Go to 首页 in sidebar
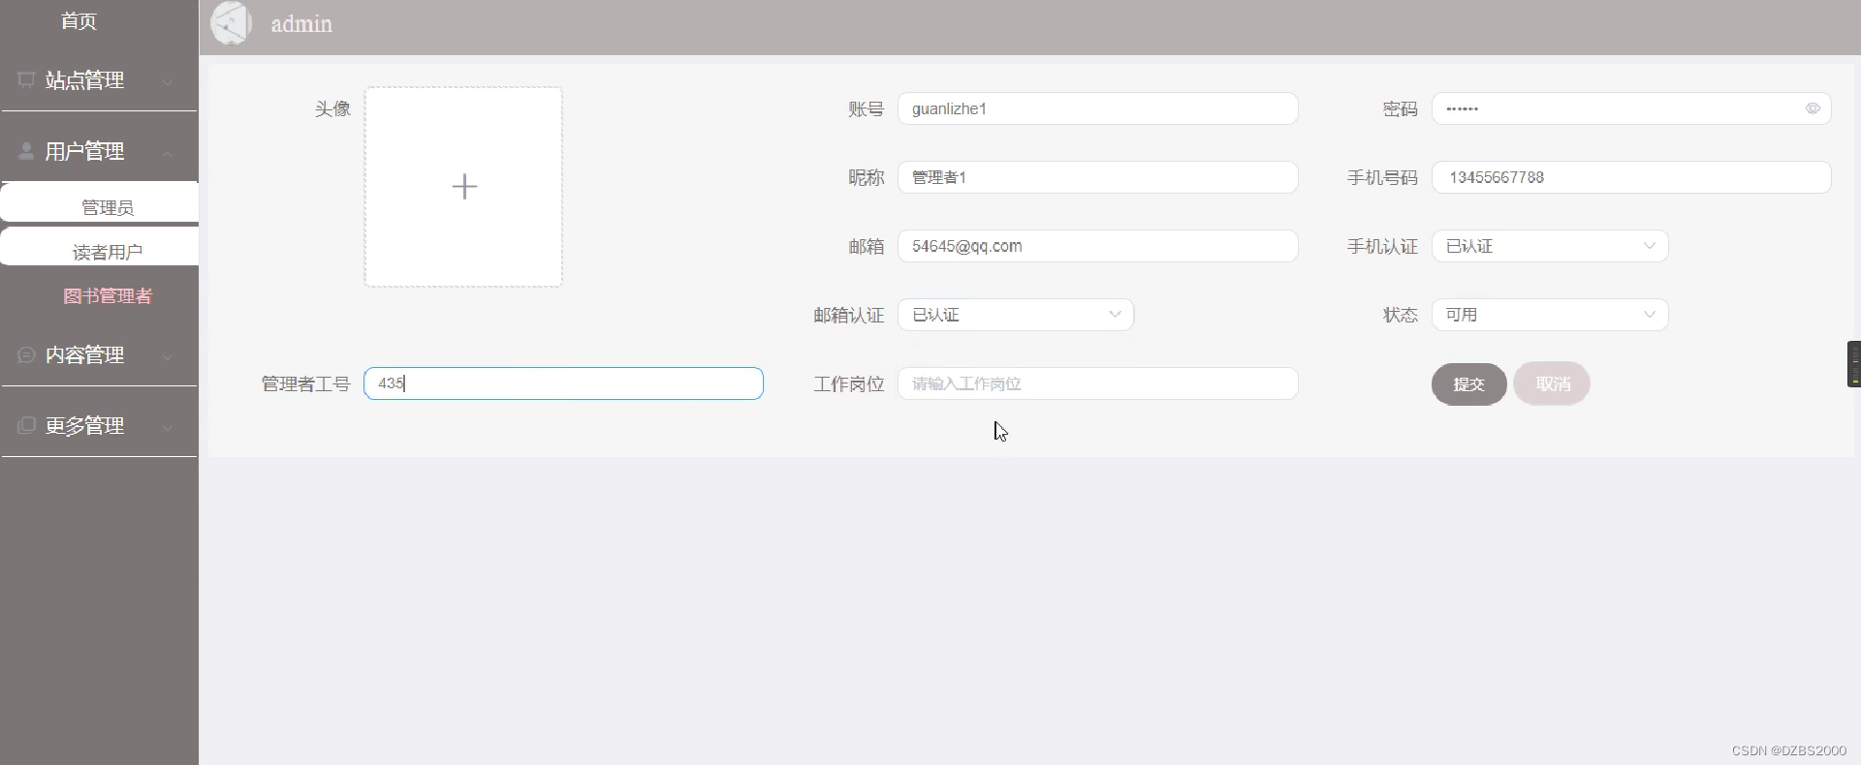Screen dimensions: 1861x765 pos(79,20)
